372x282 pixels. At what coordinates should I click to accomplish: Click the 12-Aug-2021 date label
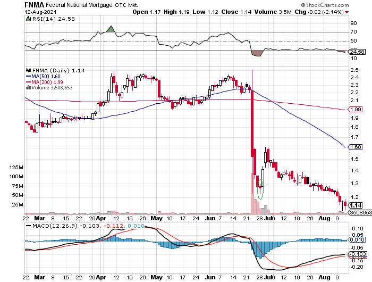click(40, 12)
